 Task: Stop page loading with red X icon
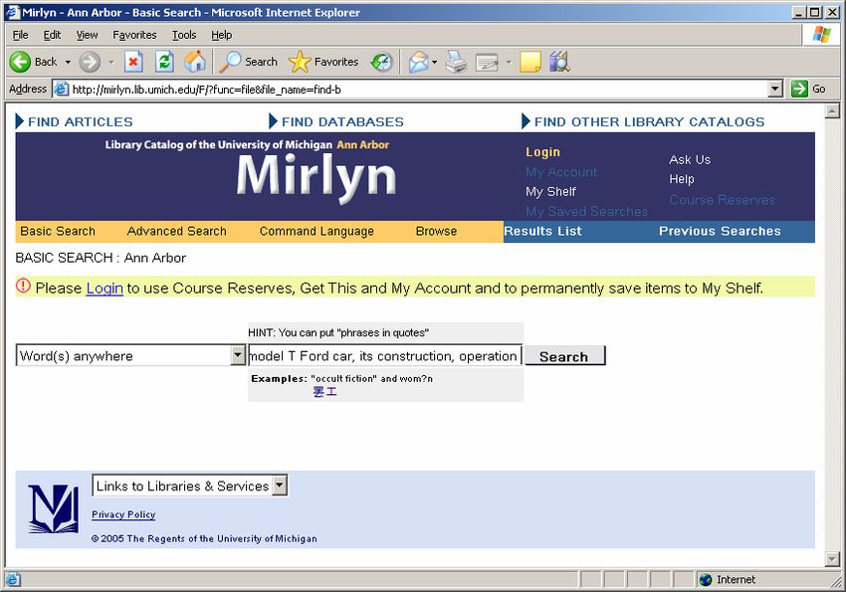133,62
